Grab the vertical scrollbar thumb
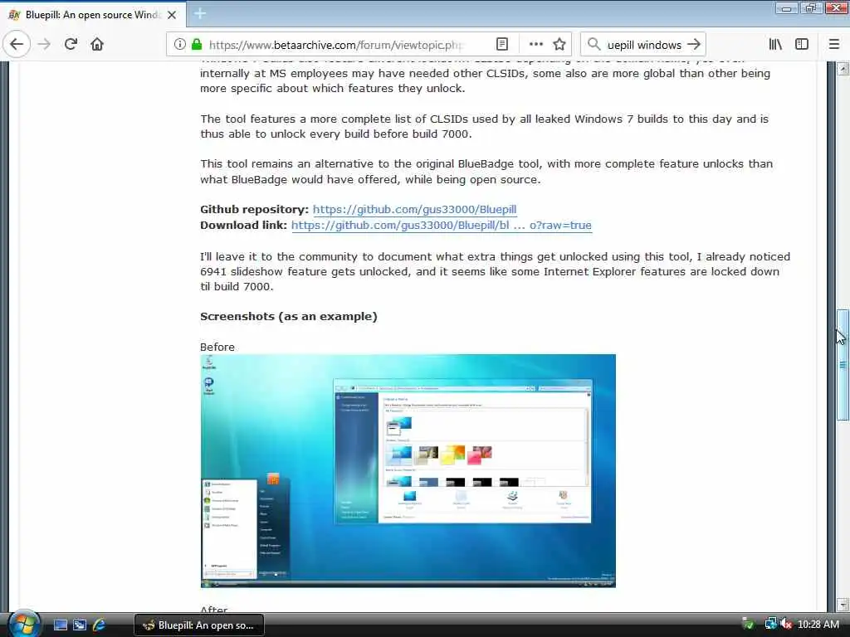Image resolution: width=850 pixels, height=637 pixels. click(843, 365)
